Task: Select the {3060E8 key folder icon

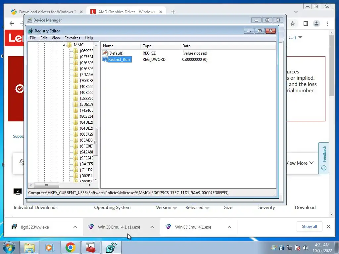Action: pyautogui.click(x=76, y=81)
